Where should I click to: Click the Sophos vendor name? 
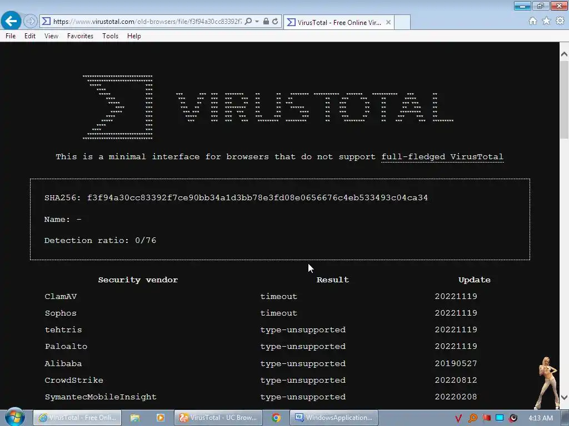coord(61,313)
